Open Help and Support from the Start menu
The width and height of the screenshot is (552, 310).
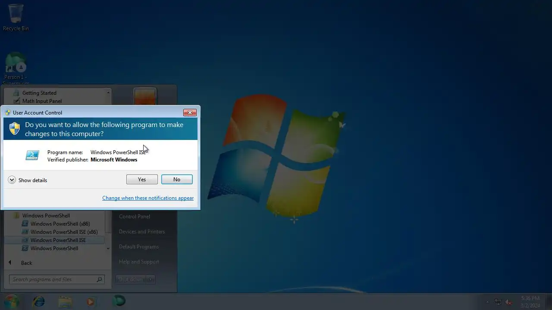point(139,262)
